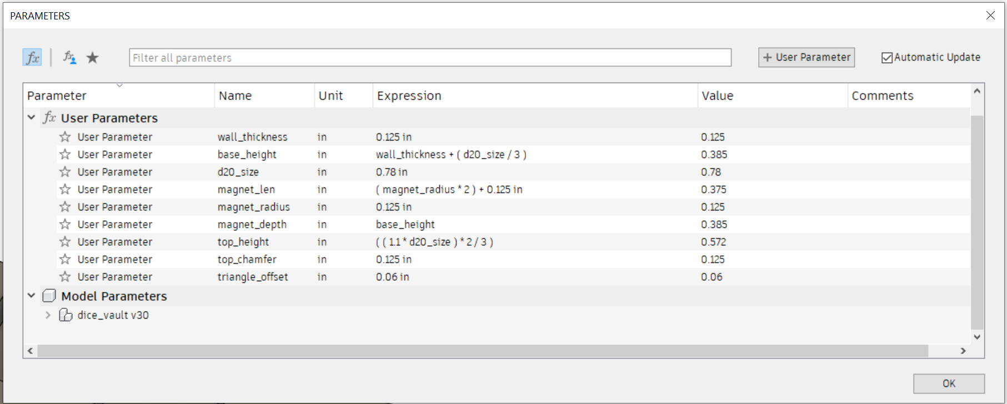Toggle the Automatic Update checkbox

(x=887, y=57)
